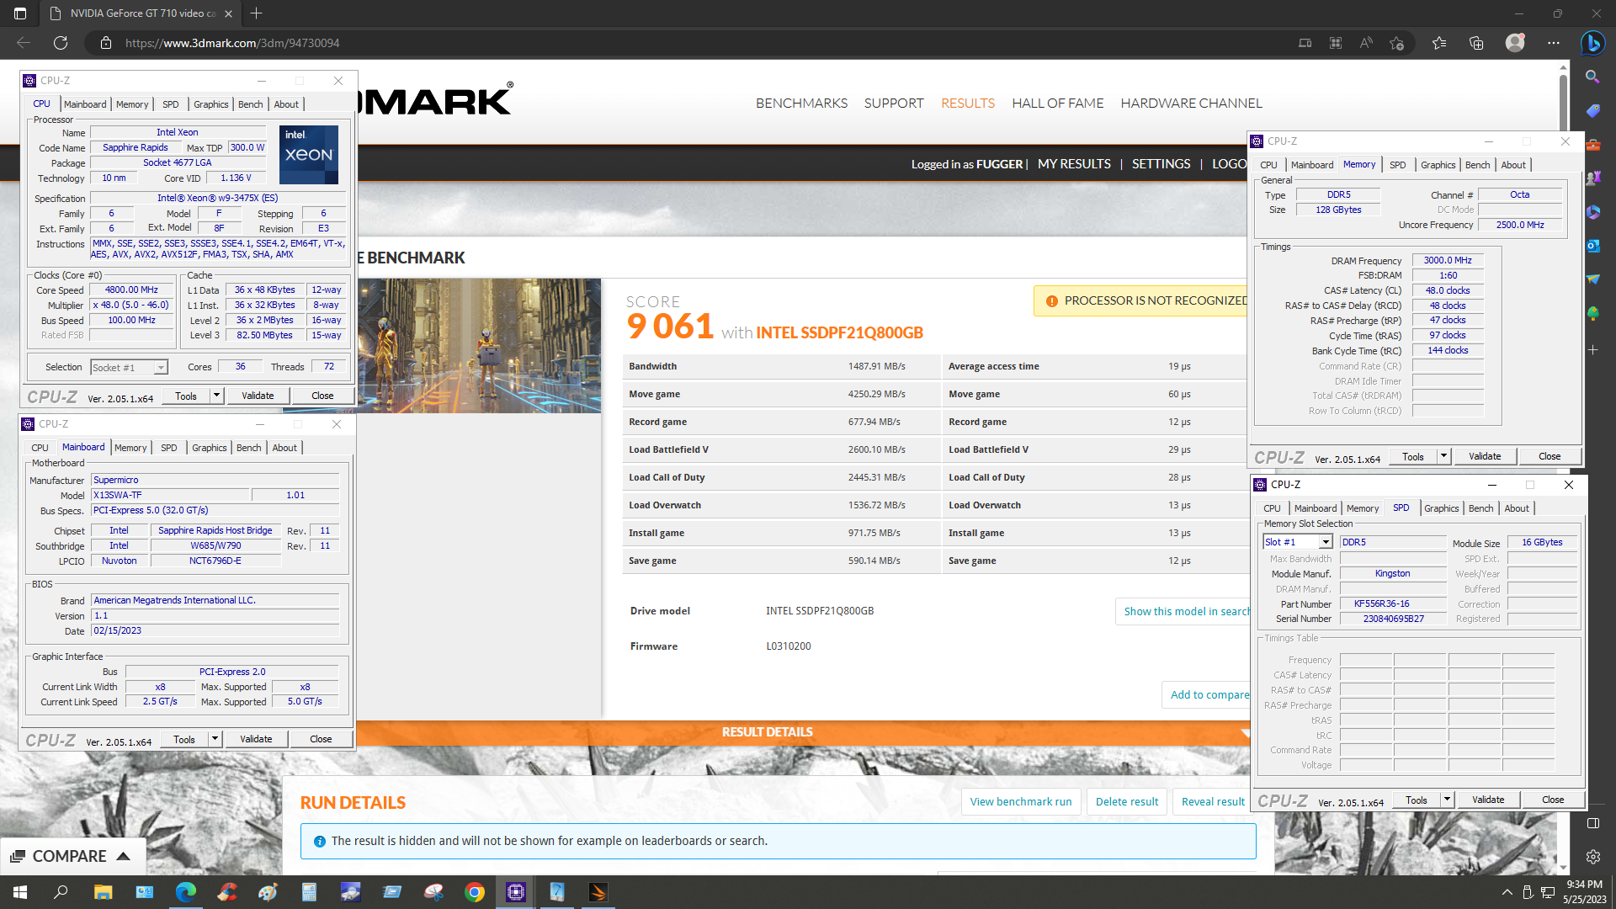Open the Windows Start menu
The width and height of the screenshot is (1616, 909).
[20, 892]
